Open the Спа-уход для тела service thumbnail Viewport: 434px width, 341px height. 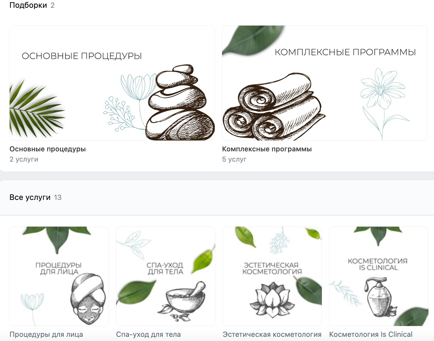tap(166, 276)
